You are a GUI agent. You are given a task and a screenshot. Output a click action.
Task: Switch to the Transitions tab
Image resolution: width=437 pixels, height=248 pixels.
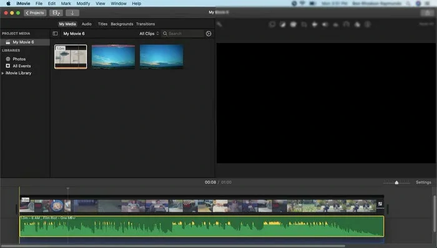(145, 24)
